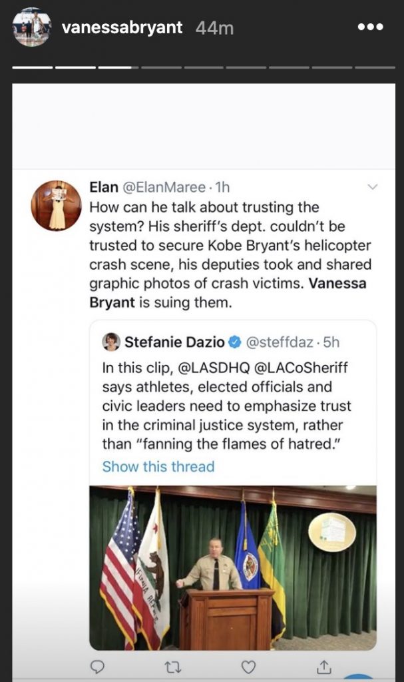Open the vanessabryant username
The height and width of the screenshot is (682, 404).
click(122, 28)
